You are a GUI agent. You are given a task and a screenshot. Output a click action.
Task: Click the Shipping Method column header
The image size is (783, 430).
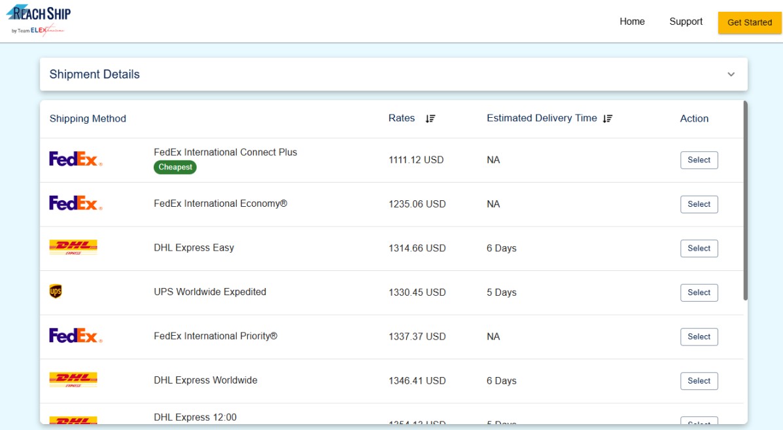[x=88, y=119]
